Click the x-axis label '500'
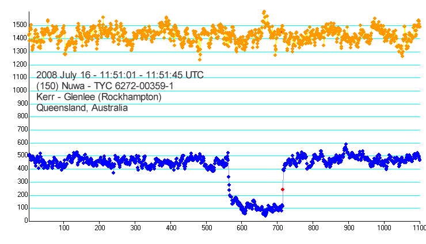 tap(207, 228)
